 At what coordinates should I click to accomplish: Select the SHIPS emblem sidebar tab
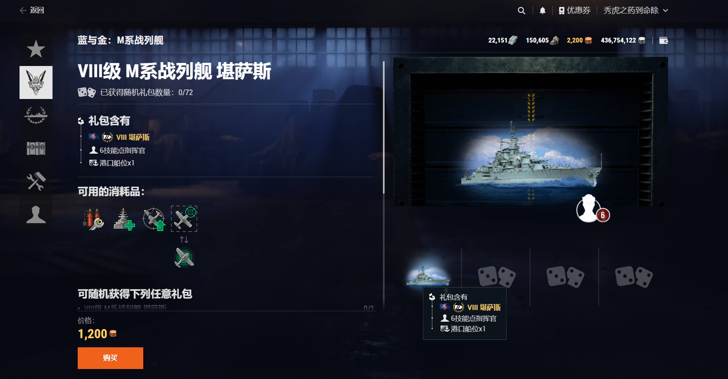click(x=36, y=82)
